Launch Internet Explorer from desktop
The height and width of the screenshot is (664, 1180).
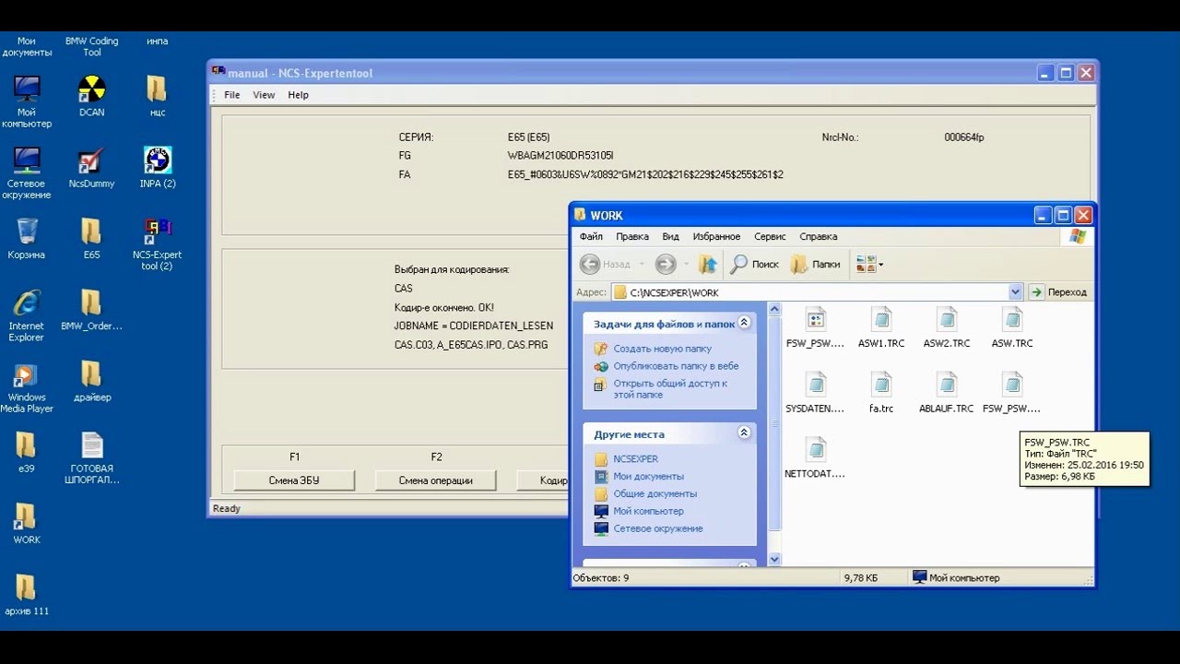(x=27, y=315)
